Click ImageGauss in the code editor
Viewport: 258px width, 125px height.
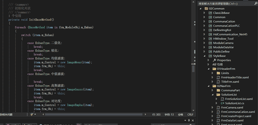click(75, 89)
